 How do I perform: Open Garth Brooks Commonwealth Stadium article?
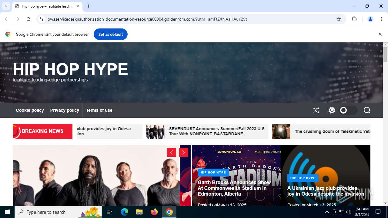tap(234, 188)
